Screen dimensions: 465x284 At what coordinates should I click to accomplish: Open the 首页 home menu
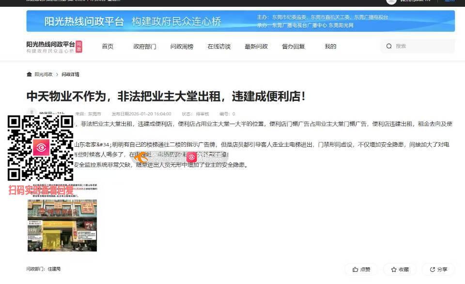(108, 46)
